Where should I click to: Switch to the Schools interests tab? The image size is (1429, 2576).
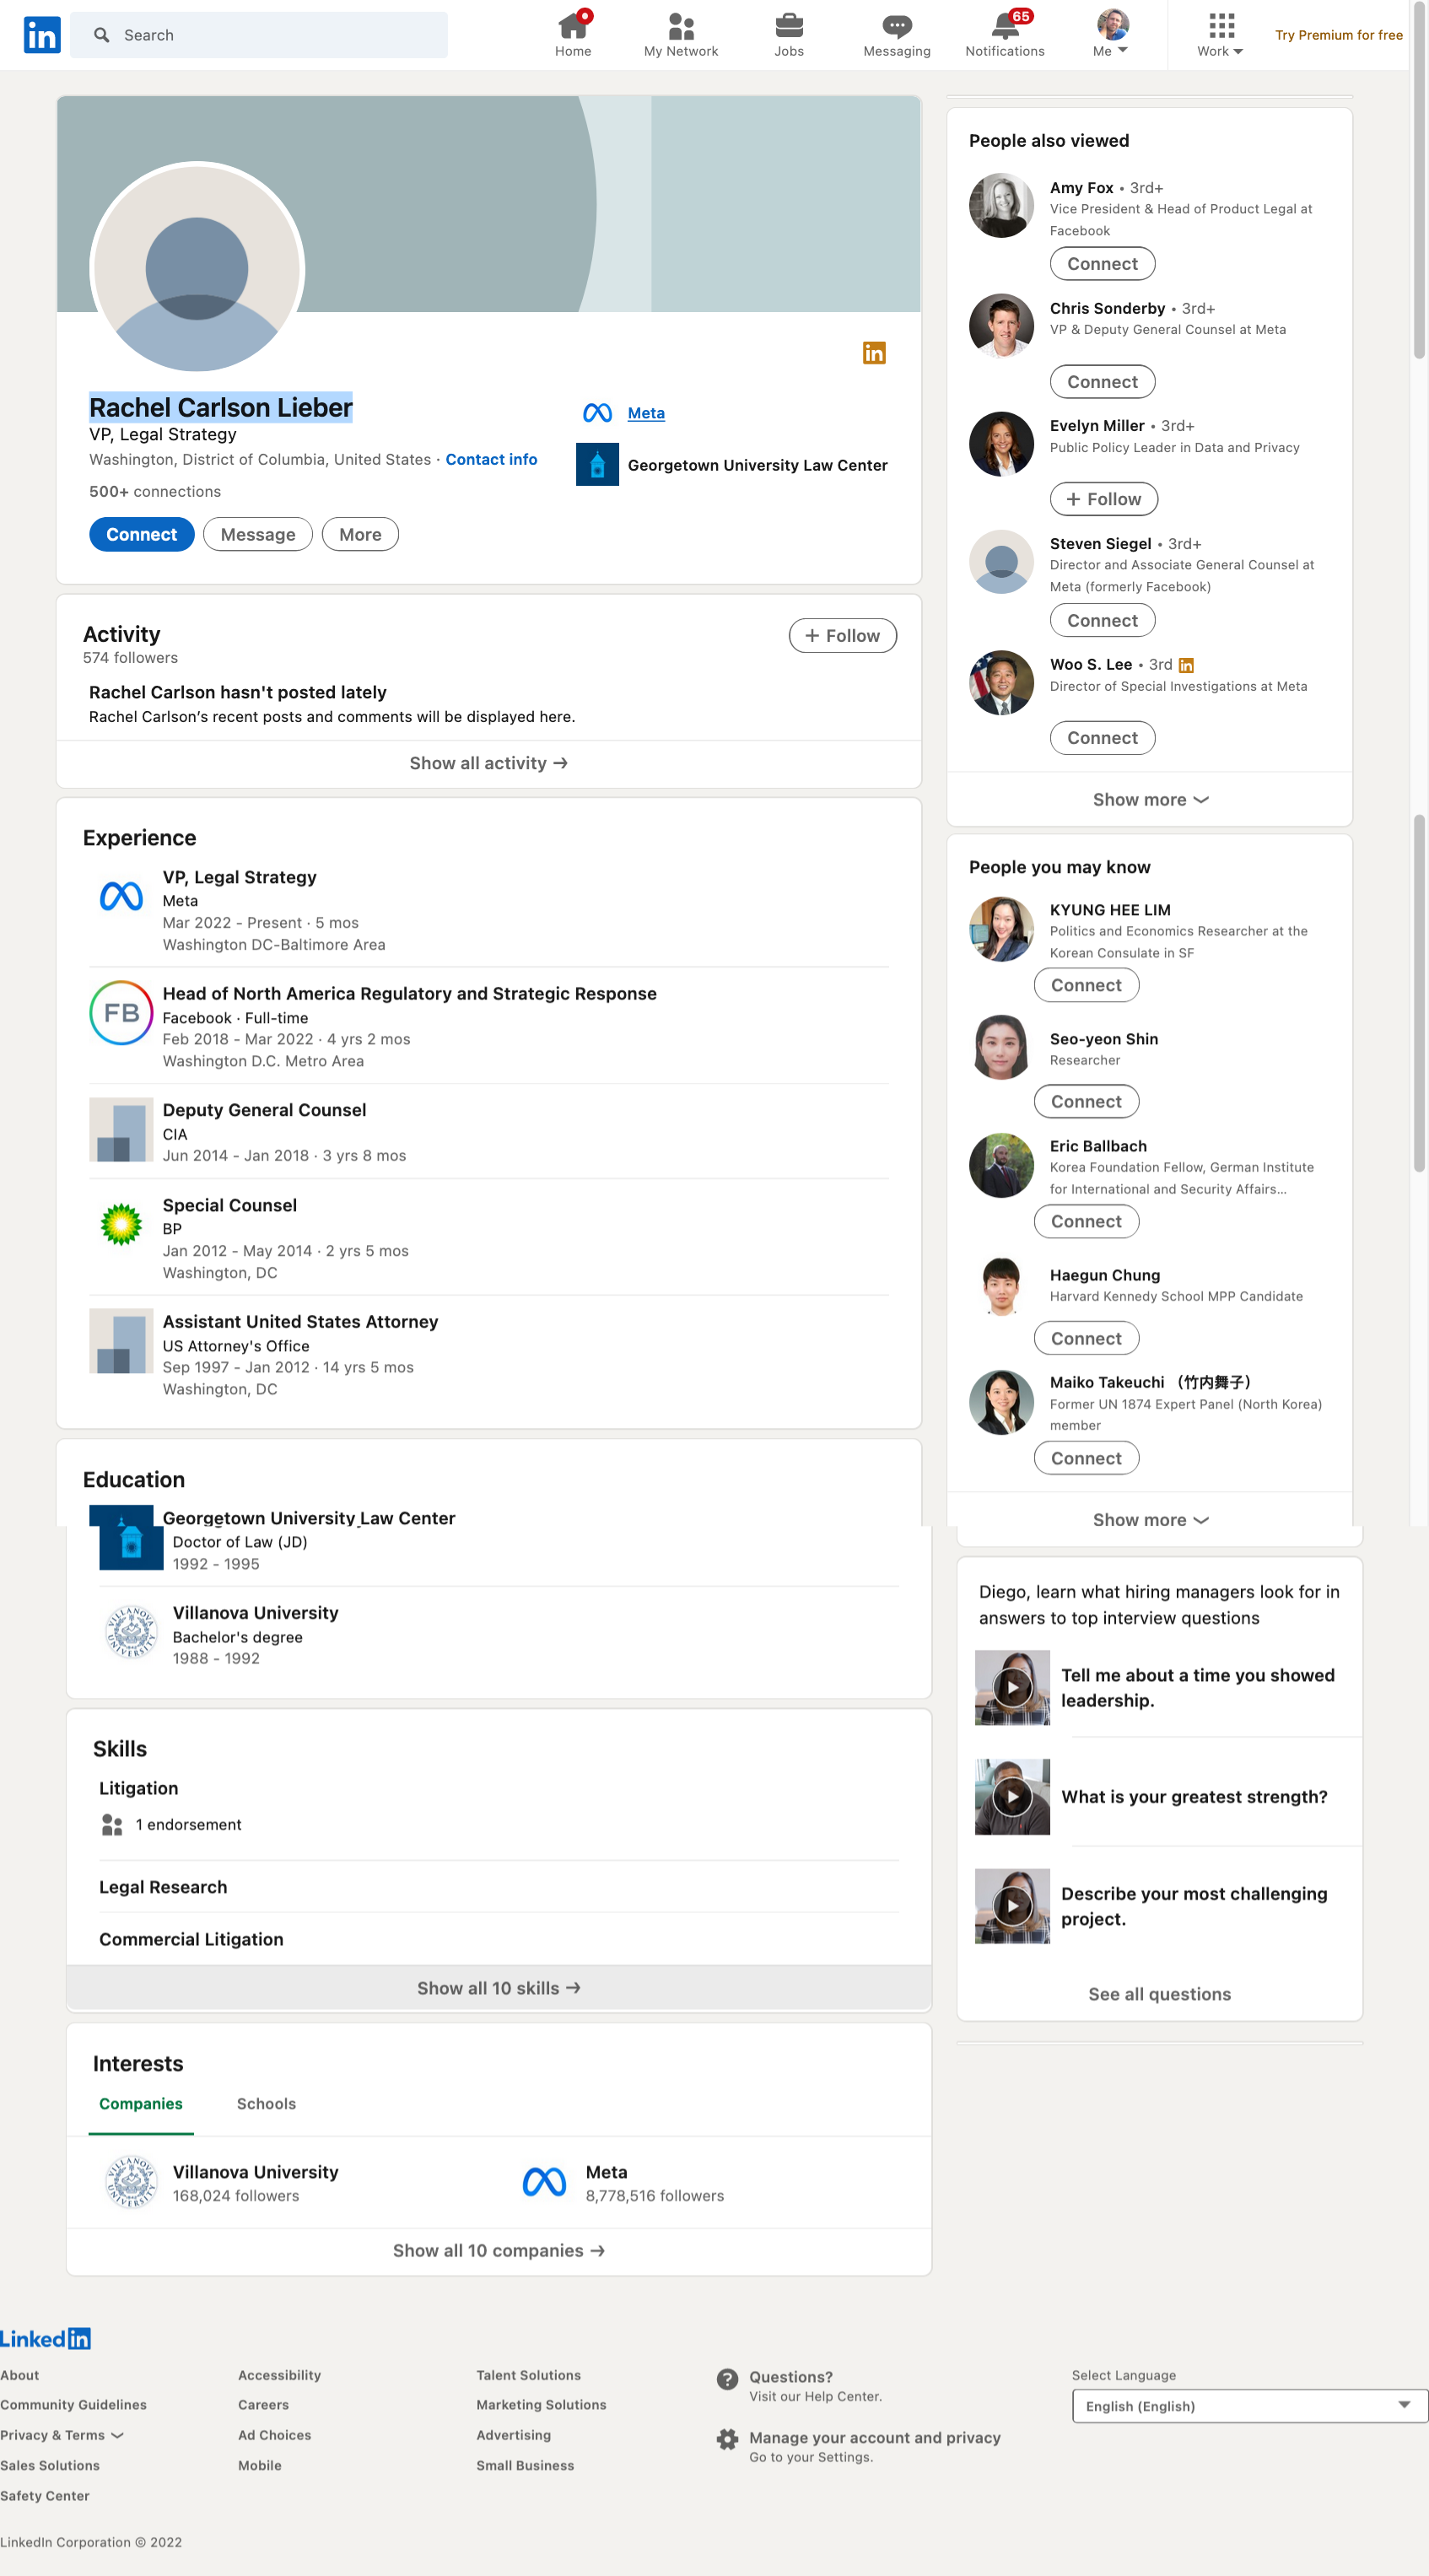pyautogui.click(x=266, y=2105)
